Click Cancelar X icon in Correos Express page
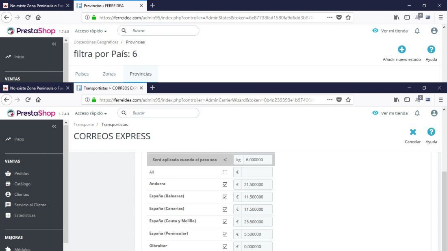447x251 pixels. (x=413, y=132)
